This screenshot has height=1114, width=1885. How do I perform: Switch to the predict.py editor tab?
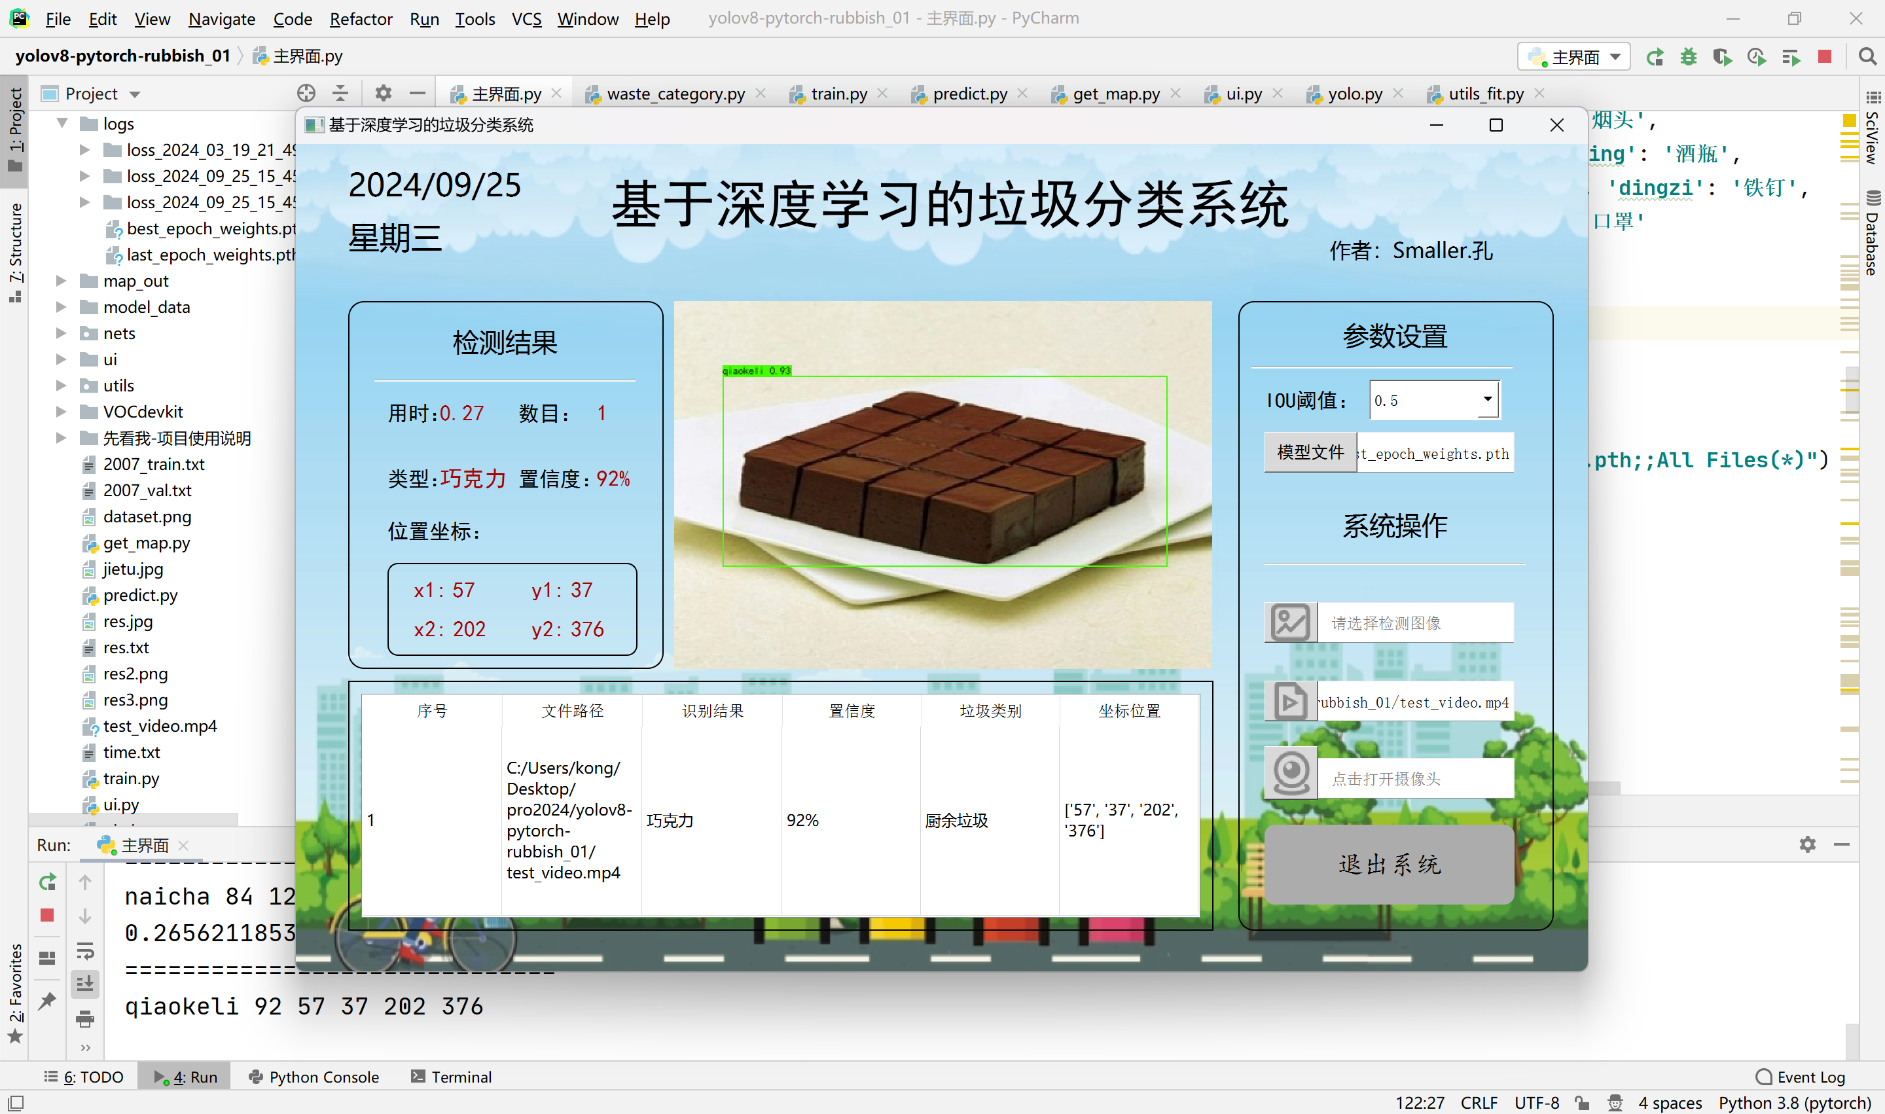coord(969,93)
